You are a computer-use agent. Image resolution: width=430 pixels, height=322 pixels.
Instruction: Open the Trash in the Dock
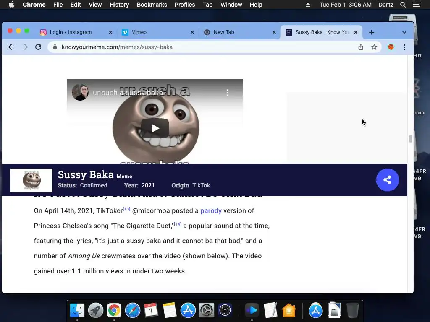pyautogui.click(x=352, y=310)
